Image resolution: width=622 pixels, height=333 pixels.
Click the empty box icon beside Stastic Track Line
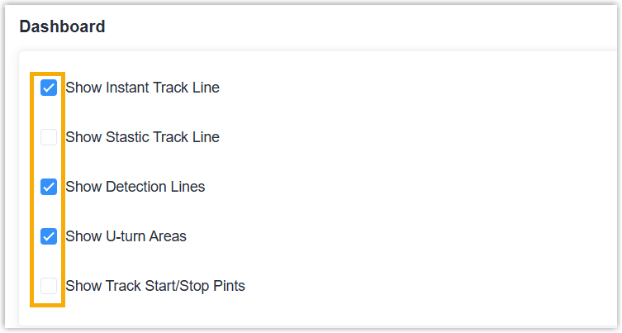click(x=49, y=137)
